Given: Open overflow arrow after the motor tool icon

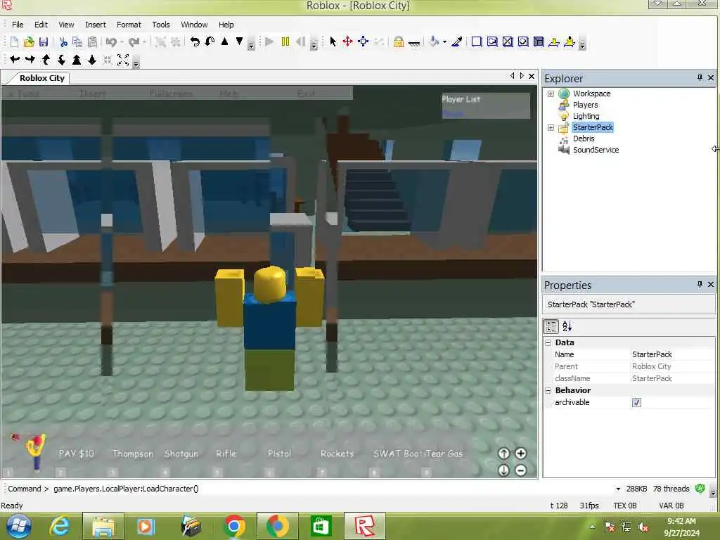Looking at the screenshot, I should coord(582,45).
